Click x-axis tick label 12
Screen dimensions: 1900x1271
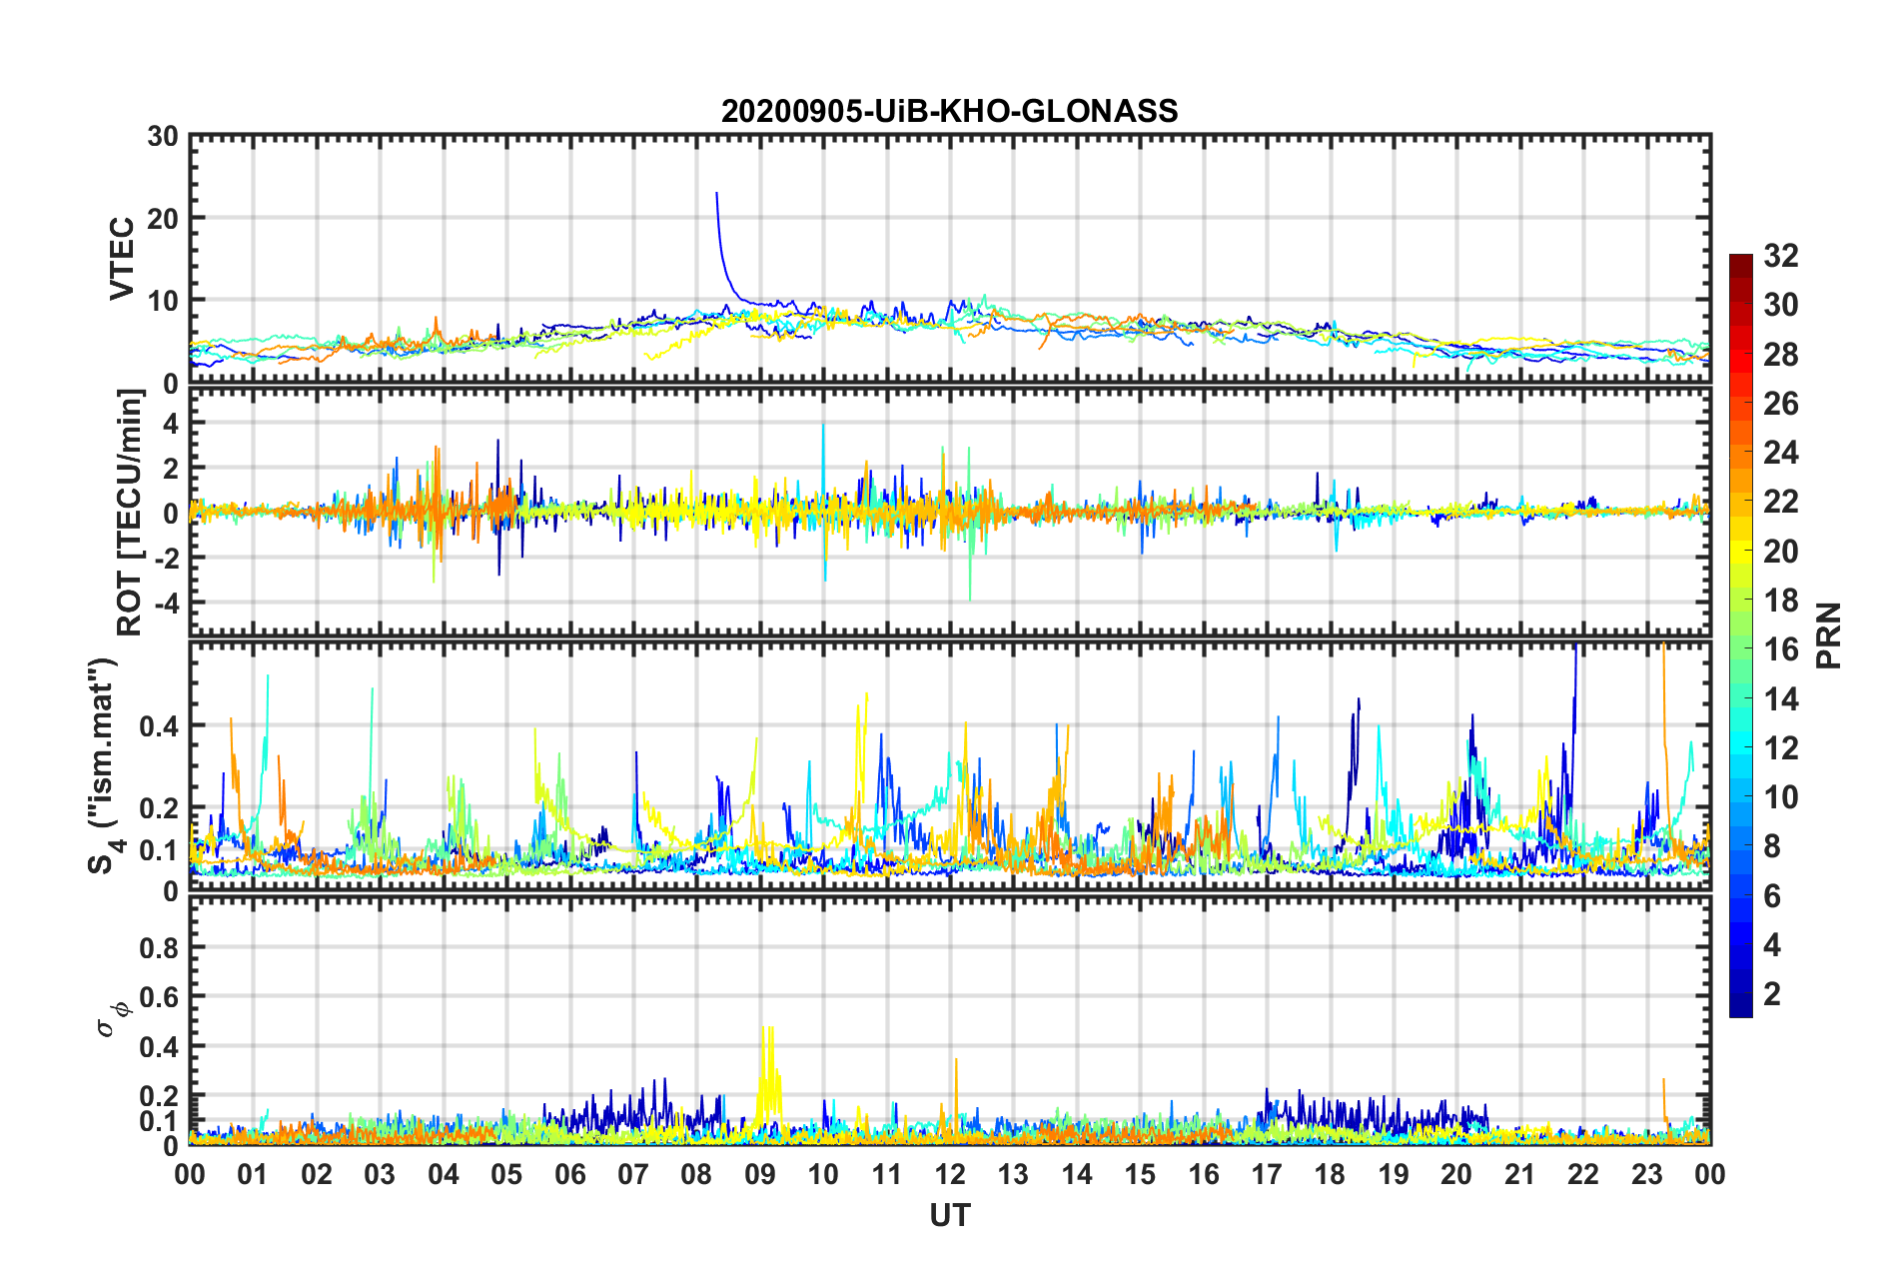click(x=950, y=1174)
